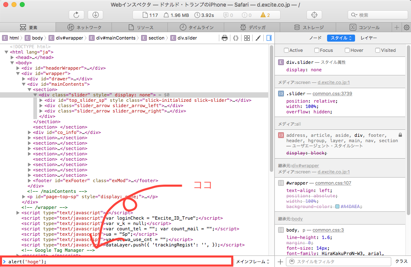Click the total size 1.96 MB indicator
Viewport: 411px width, 267px height.
pyautogui.click(x=176, y=15)
